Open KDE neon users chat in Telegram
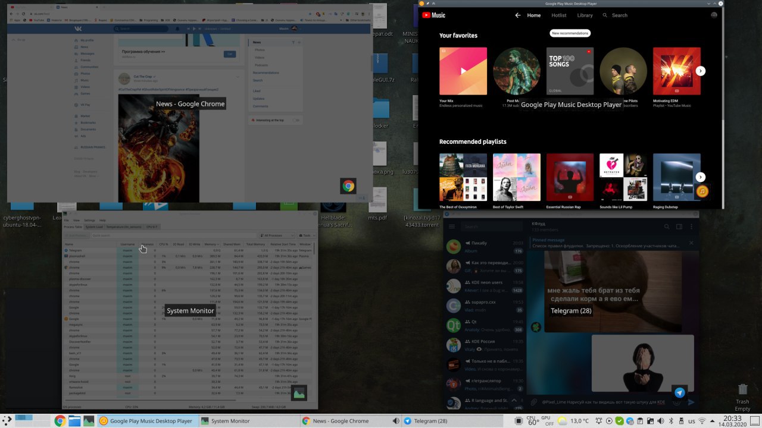The image size is (762, 428). [485, 286]
